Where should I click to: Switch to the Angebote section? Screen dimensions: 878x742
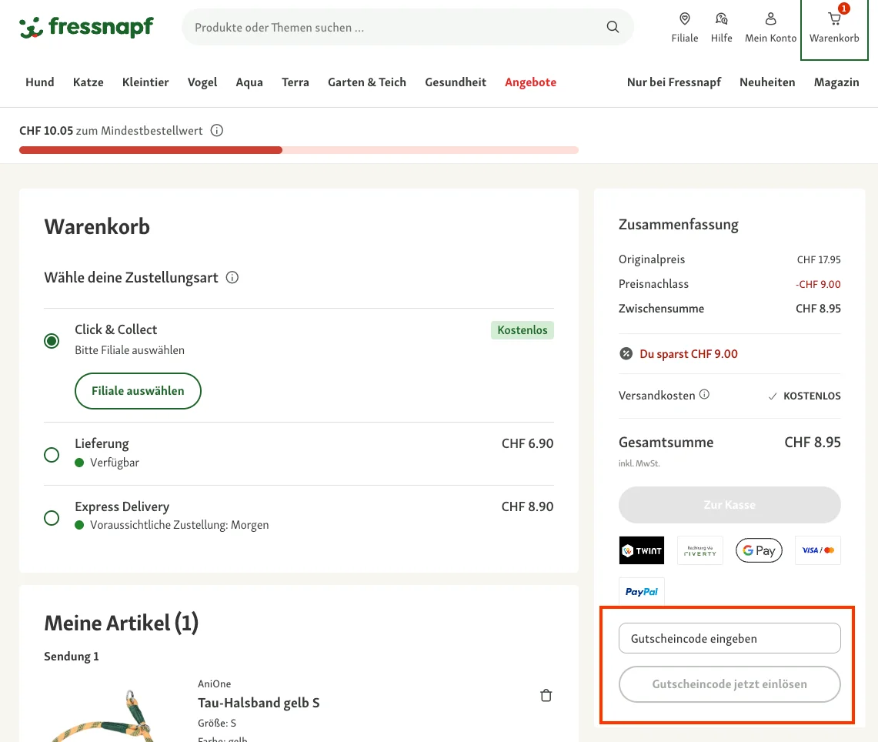(x=530, y=82)
